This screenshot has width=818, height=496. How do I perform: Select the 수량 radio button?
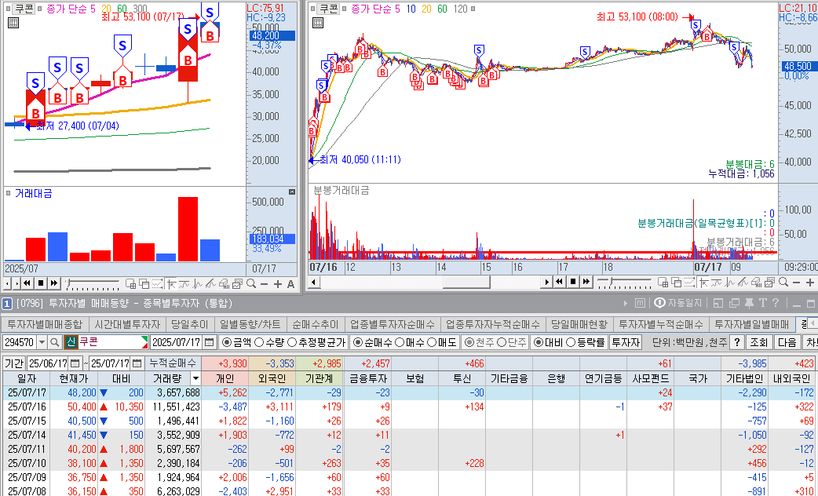tap(259, 343)
